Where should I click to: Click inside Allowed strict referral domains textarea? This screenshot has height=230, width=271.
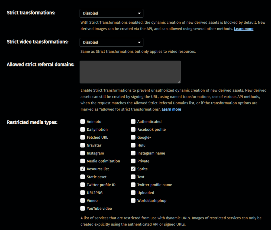[130, 72]
